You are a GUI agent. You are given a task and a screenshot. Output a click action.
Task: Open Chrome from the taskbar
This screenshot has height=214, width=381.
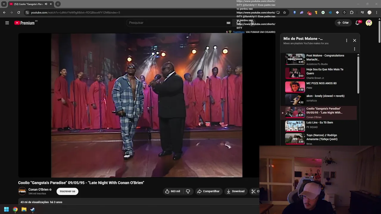point(15,209)
